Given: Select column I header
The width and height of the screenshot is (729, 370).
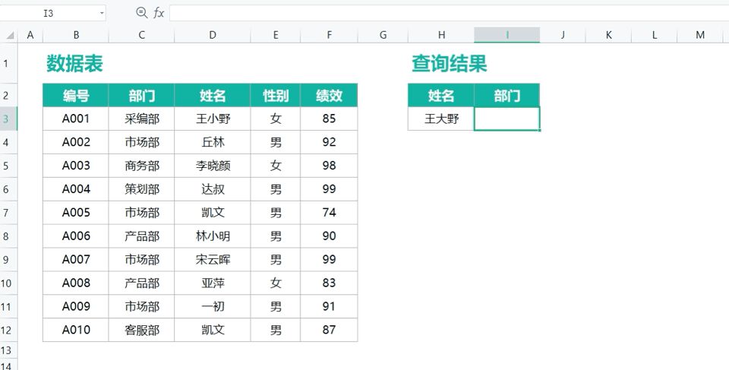Looking at the screenshot, I should [x=507, y=35].
